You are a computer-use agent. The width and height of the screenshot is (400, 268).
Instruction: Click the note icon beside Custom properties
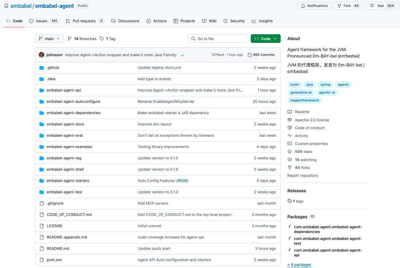290,144
